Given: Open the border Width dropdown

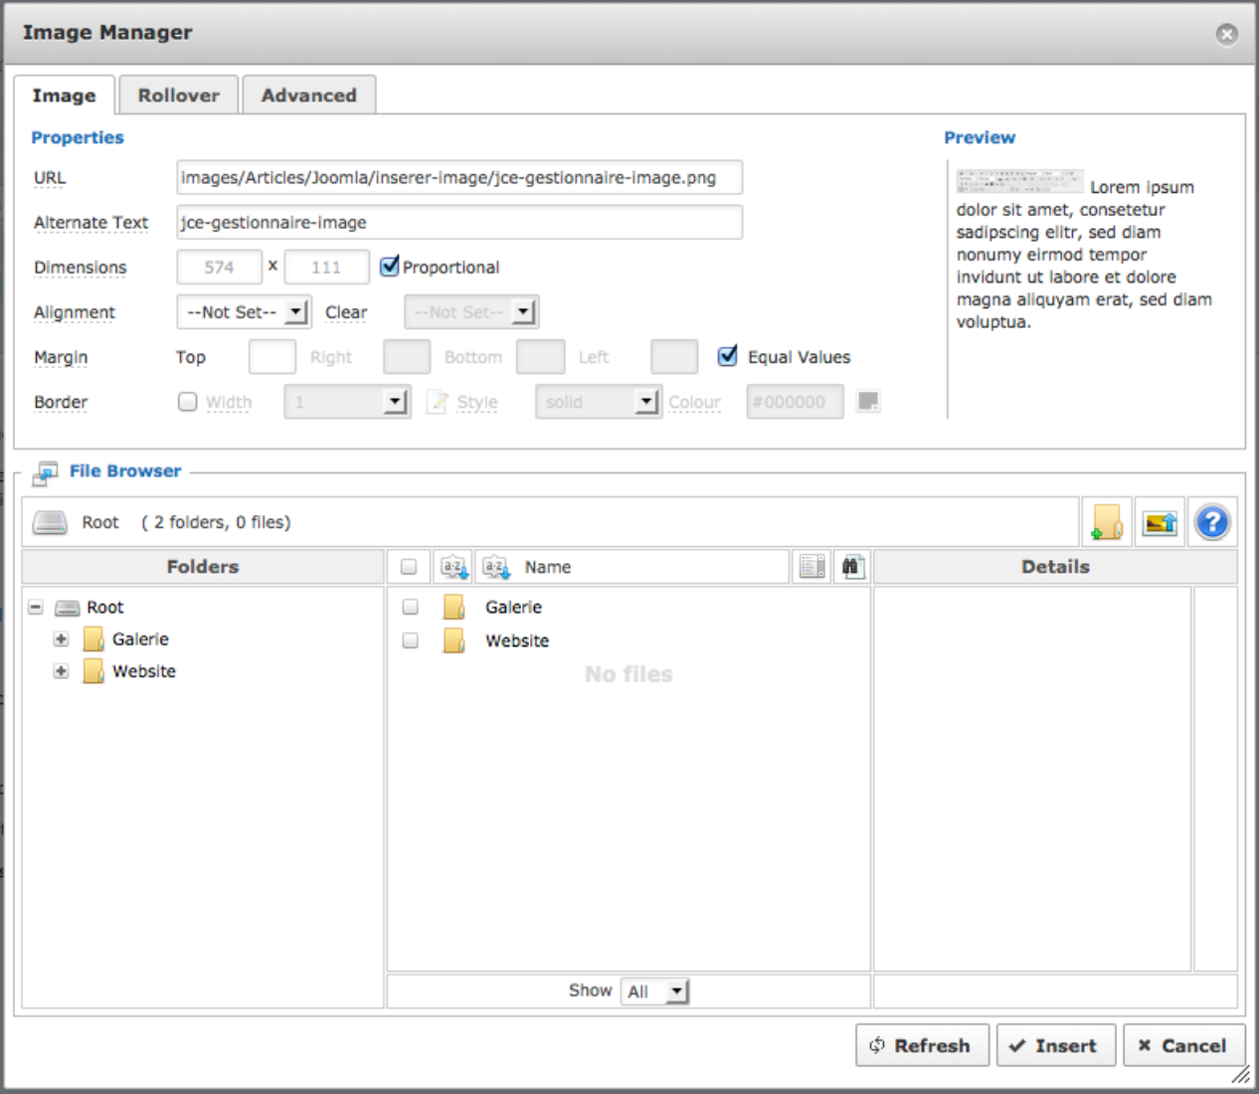Looking at the screenshot, I should pos(347,402).
